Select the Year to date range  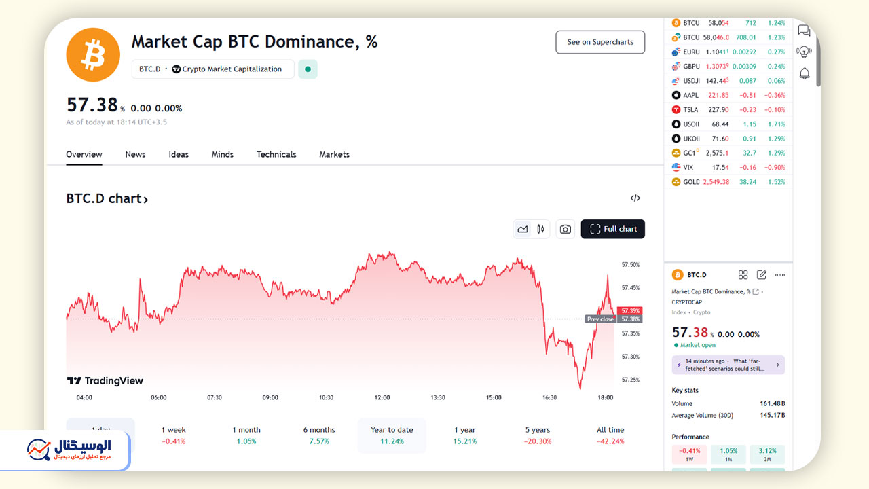point(392,435)
